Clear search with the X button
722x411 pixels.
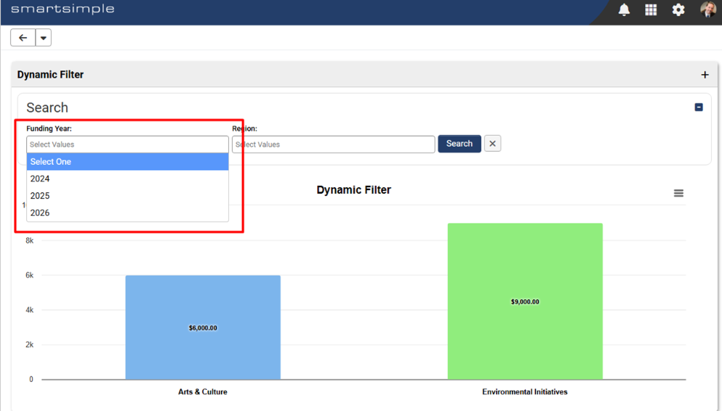492,144
